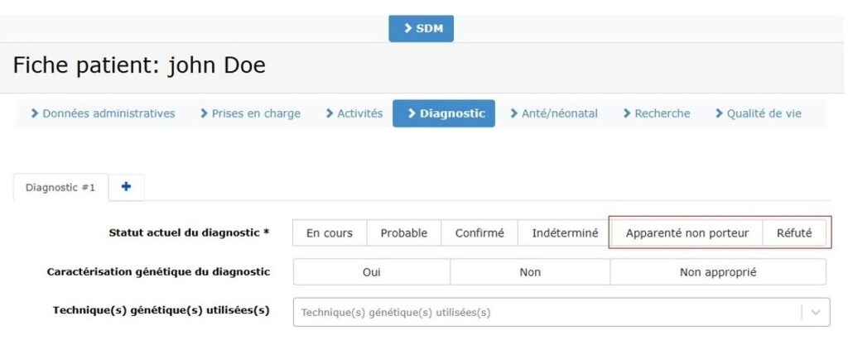This screenshot has height=345, width=848.
Task: Select the Diagnostic #1 sub-tab
Action: point(60,188)
